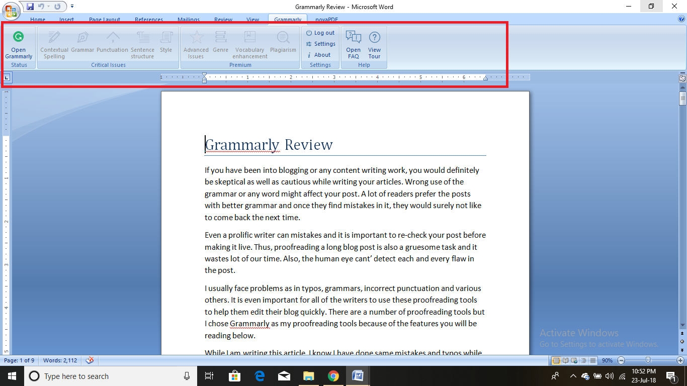Click the Settings button in ribbon
This screenshot has height=386, width=687.
pyautogui.click(x=320, y=44)
